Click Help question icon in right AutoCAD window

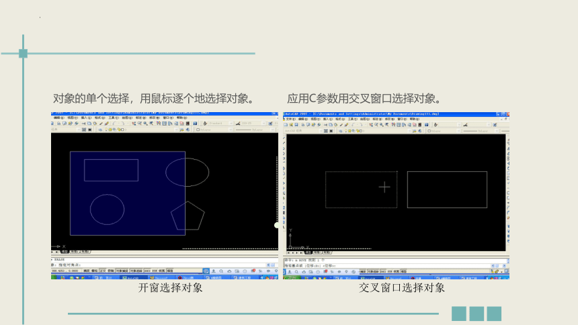tap(427, 125)
